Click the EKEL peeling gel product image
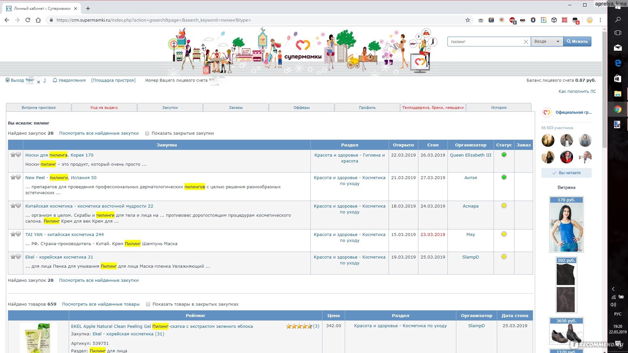Screen dimensions: 628x353 (38, 338)
